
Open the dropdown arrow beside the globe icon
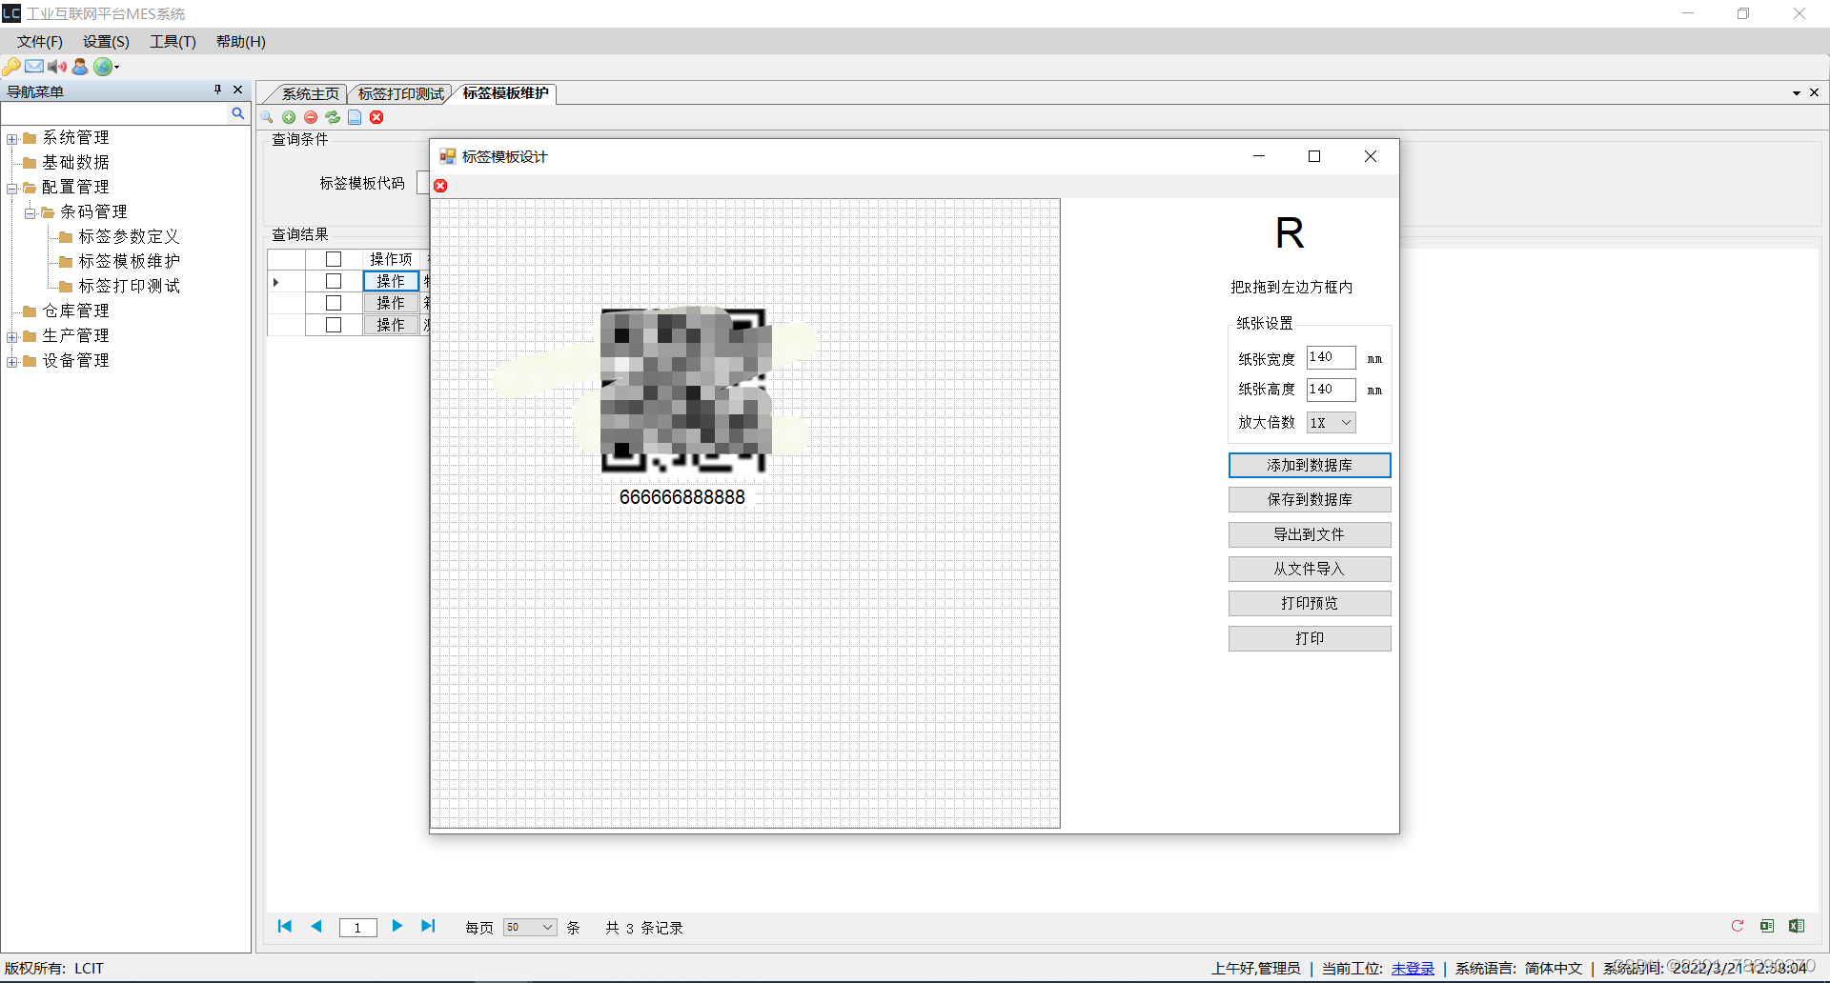point(117,67)
